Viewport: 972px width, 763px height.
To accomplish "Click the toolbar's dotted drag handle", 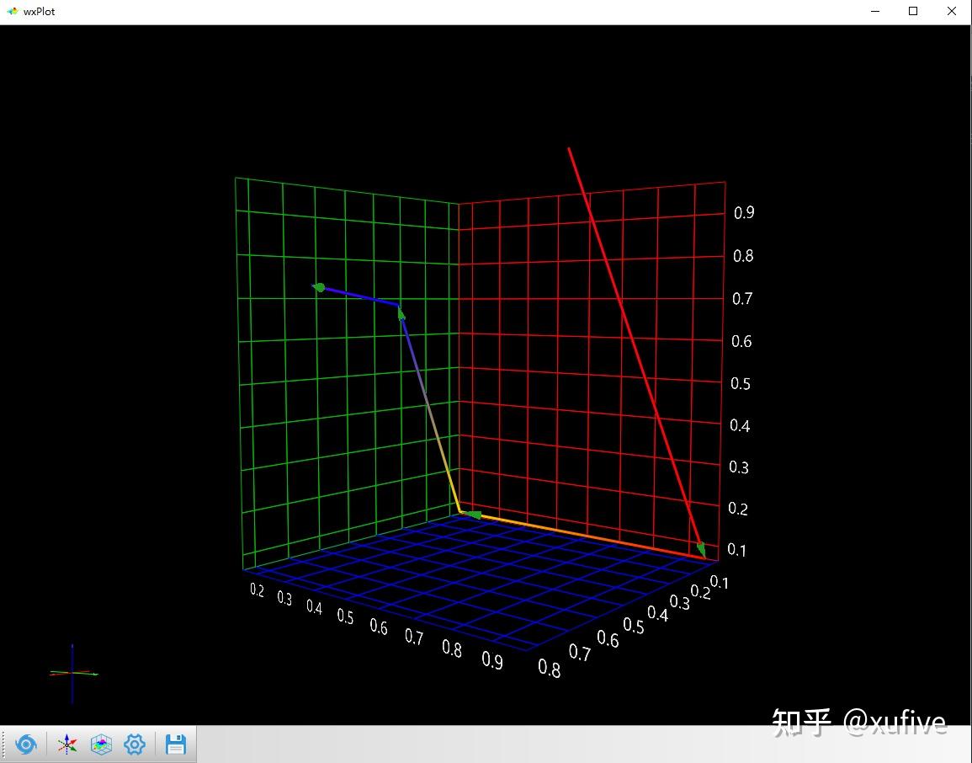I will (x=4, y=744).
